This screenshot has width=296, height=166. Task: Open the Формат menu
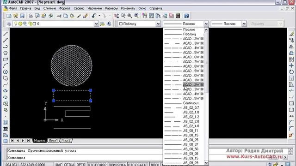65,8
